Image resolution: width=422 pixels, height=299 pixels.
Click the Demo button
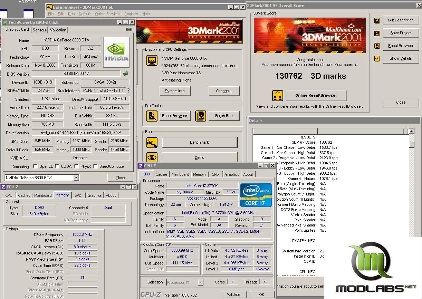pos(200,157)
